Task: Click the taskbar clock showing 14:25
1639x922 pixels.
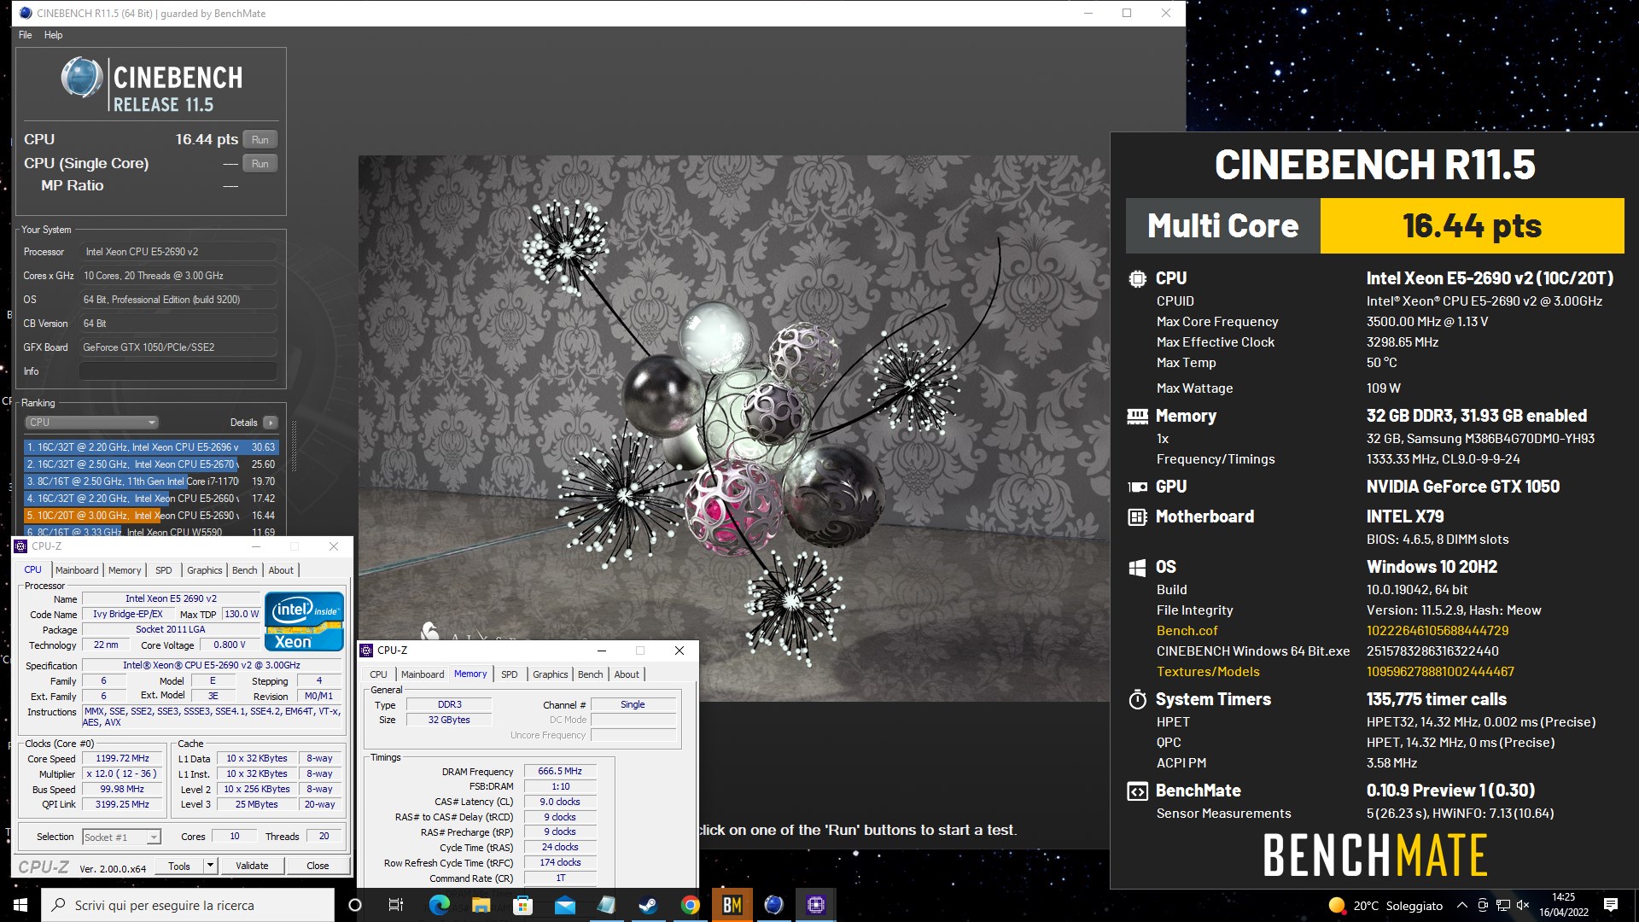Action: tap(1563, 905)
